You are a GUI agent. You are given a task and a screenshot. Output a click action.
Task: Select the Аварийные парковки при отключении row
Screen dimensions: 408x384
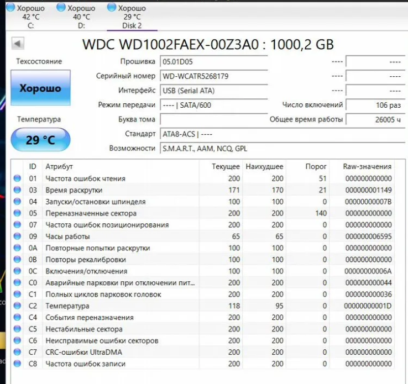coord(203,282)
